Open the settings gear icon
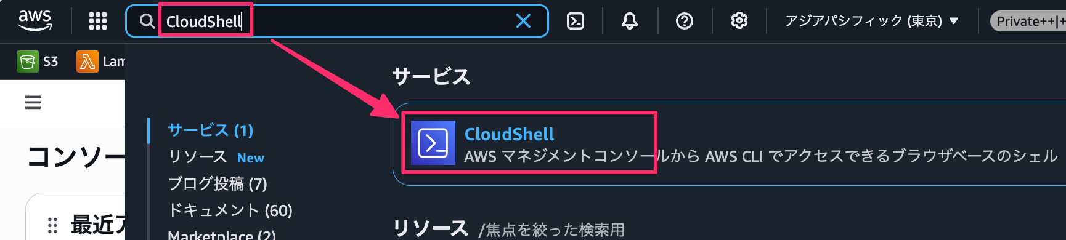Screen dimensions: 1066x240 tap(739, 21)
